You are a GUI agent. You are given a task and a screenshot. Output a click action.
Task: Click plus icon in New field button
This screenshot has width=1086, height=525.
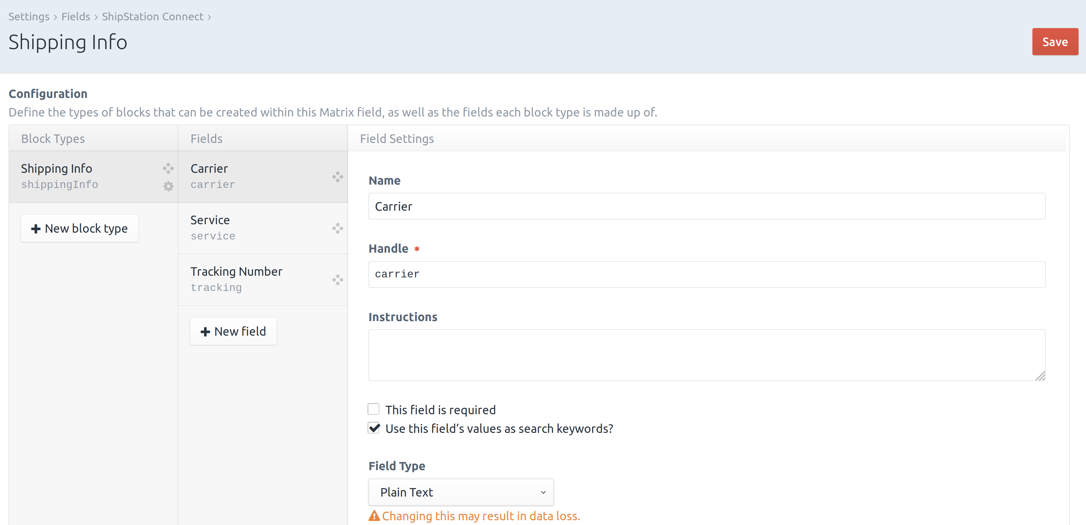(205, 332)
